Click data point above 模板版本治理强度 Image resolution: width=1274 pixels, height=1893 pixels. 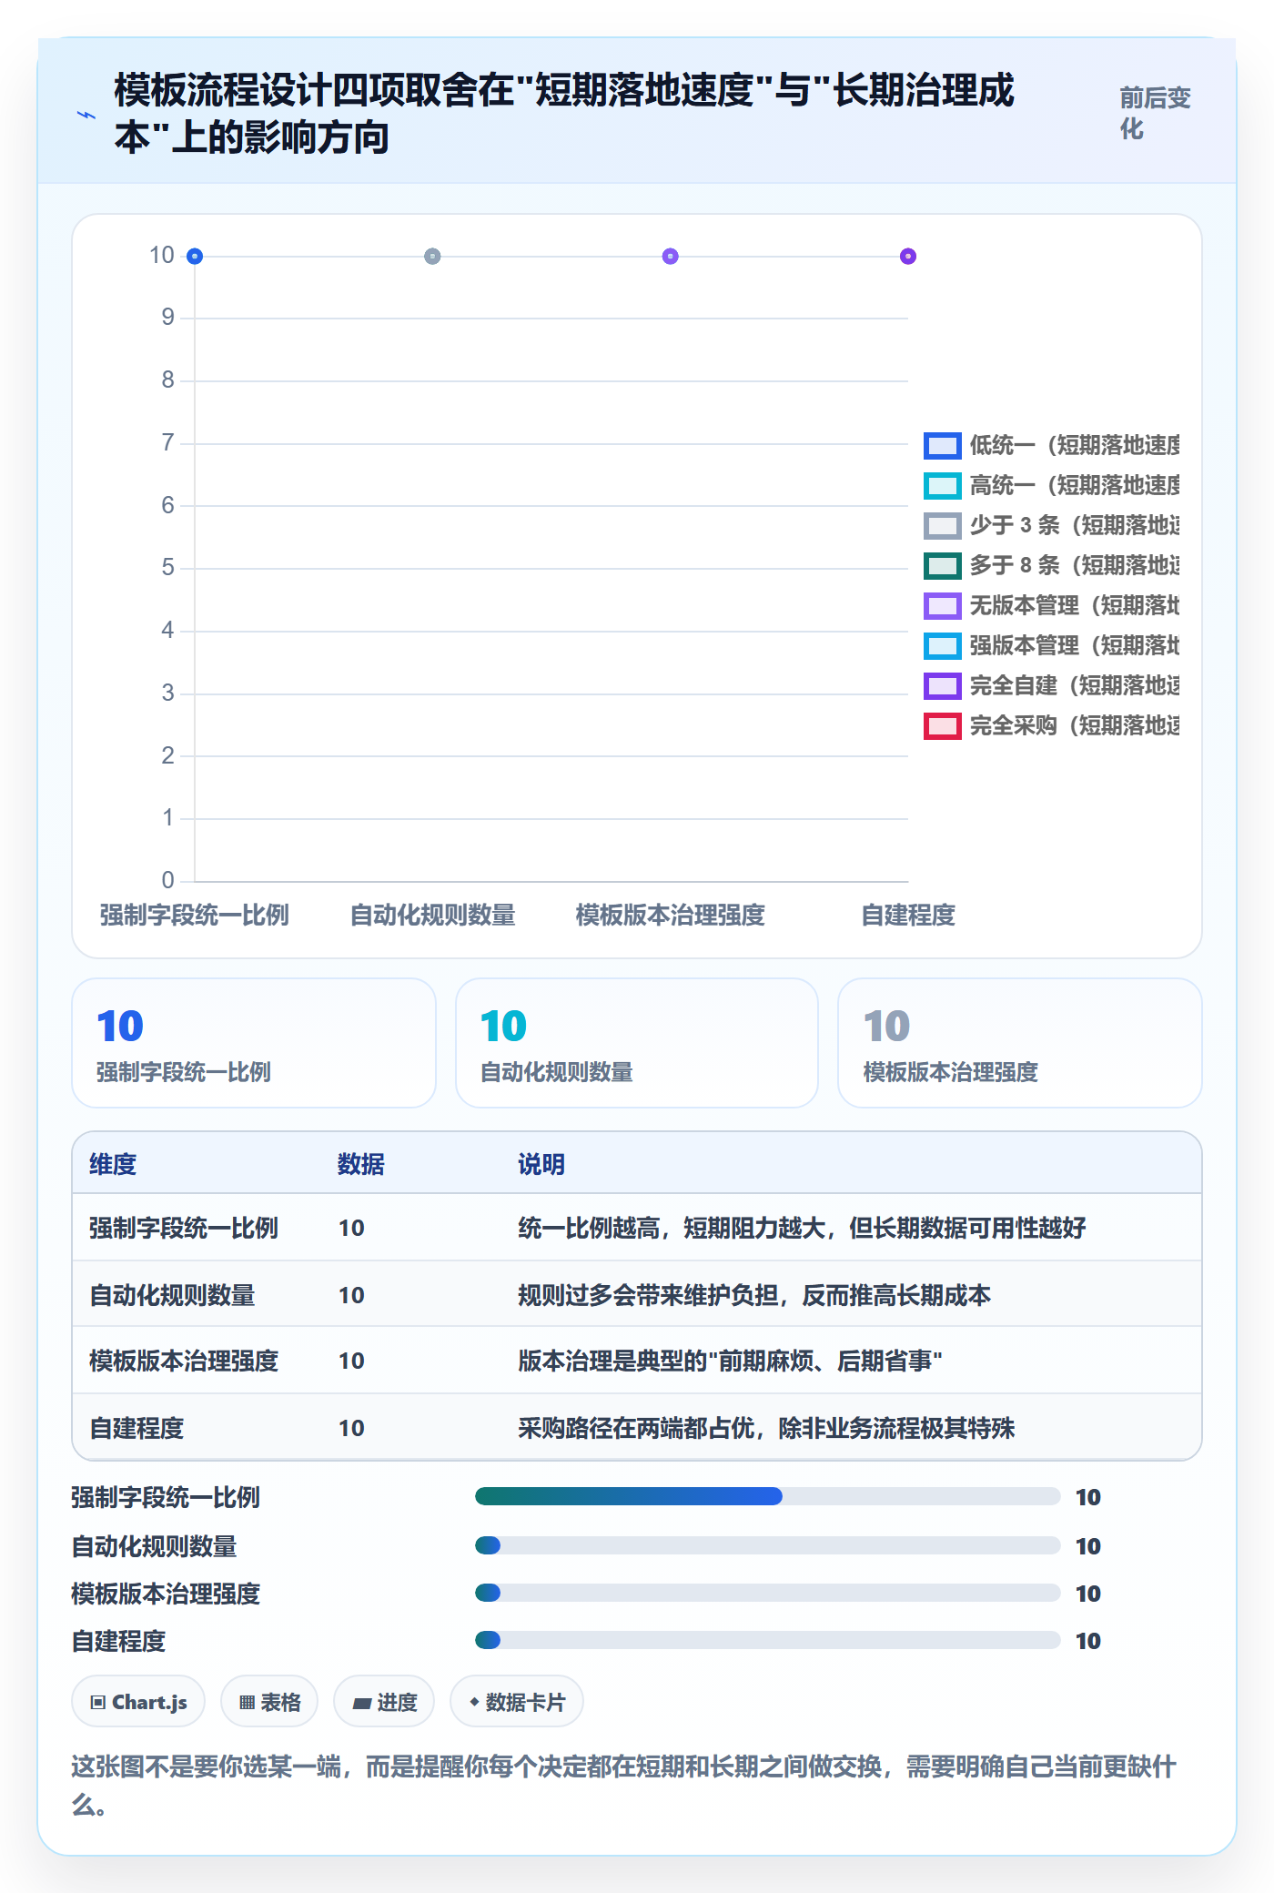(671, 257)
